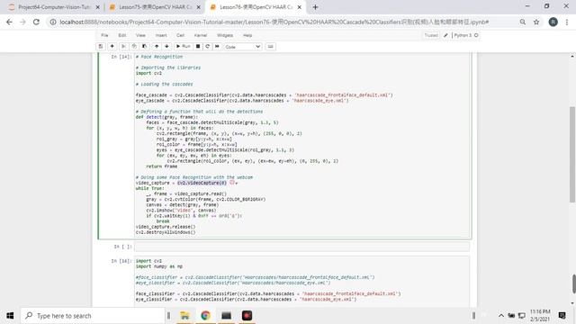Click 'cv2.destroyAllWindows()' line
This screenshot has height=324, width=576.
(x=166, y=232)
